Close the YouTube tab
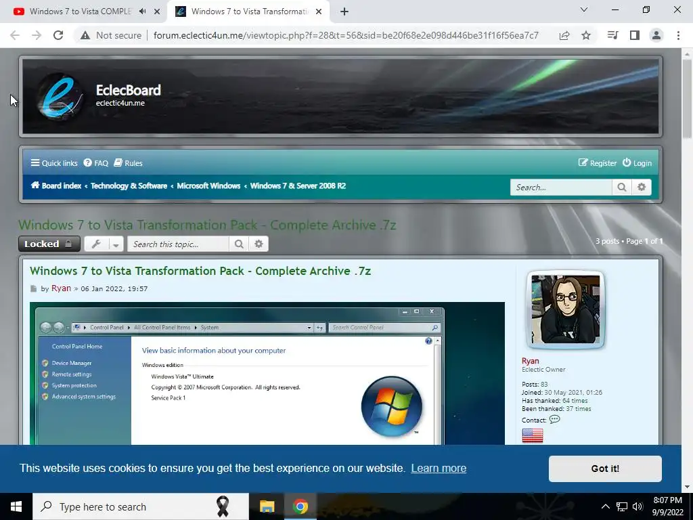The height and width of the screenshot is (520, 693). pos(157,12)
